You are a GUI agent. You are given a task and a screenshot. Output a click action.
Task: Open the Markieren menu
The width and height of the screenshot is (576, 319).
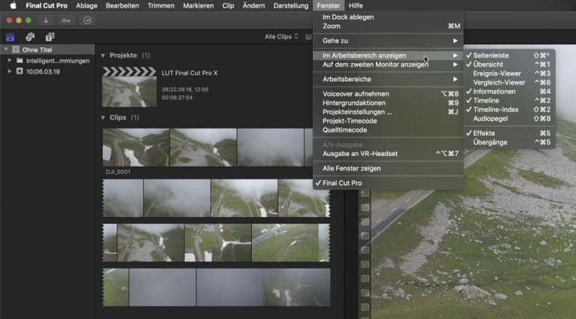pyautogui.click(x=198, y=5)
